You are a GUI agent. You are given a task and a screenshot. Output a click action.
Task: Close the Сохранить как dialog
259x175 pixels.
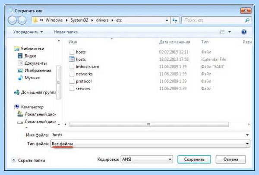tap(246, 11)
